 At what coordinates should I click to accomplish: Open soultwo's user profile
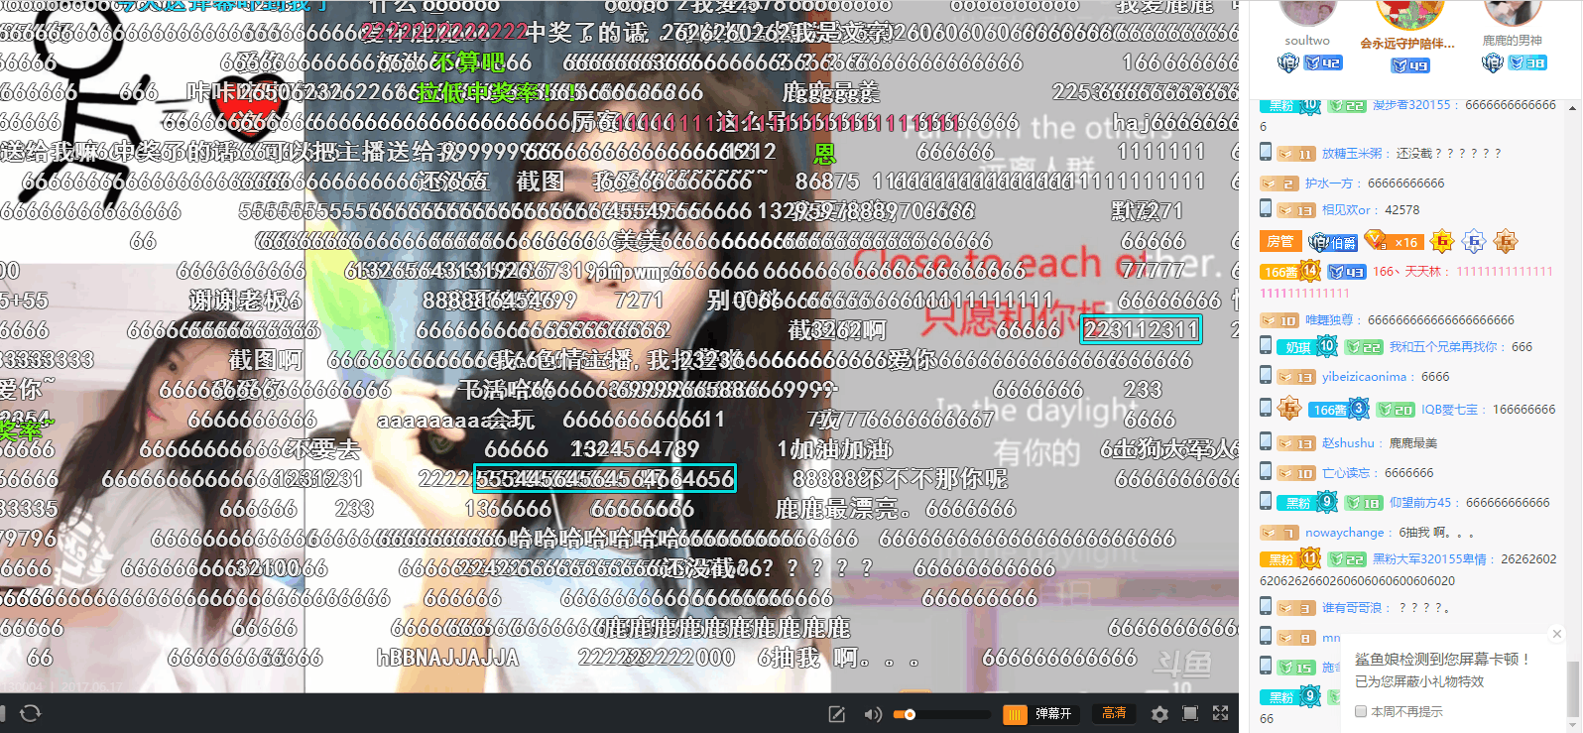click(x=1307, y=41)
